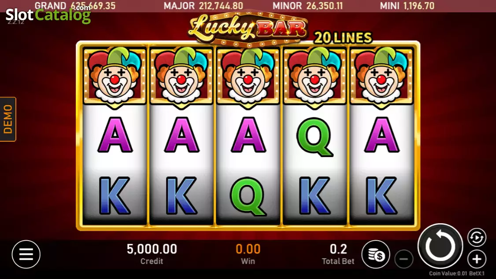Open the hamburger menu

(x=26, y=254)
